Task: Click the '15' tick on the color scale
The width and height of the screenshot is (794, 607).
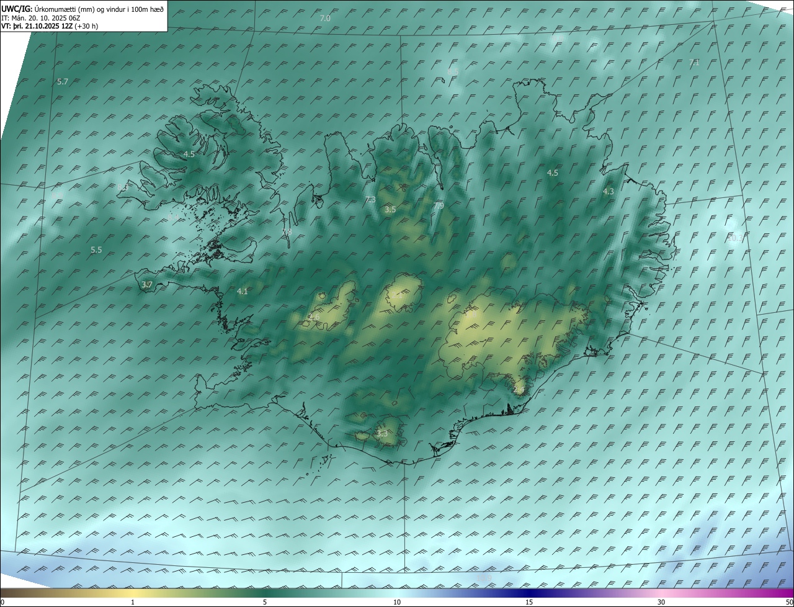Action: point(529,603)
